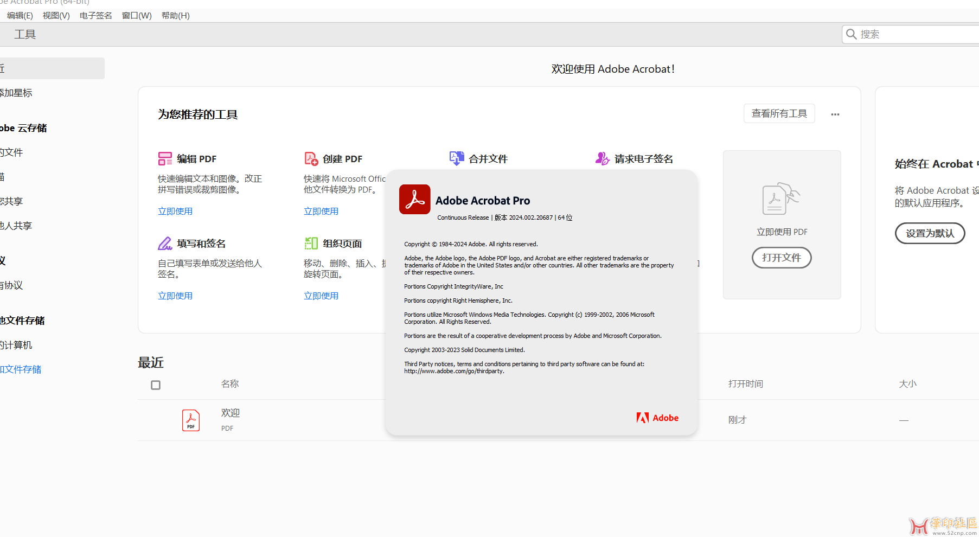Image resolution: width=979 pixels, height=537 pixels.
Task: Click the Acrobat logo in About dialog
Action: [x=415, y=200]
